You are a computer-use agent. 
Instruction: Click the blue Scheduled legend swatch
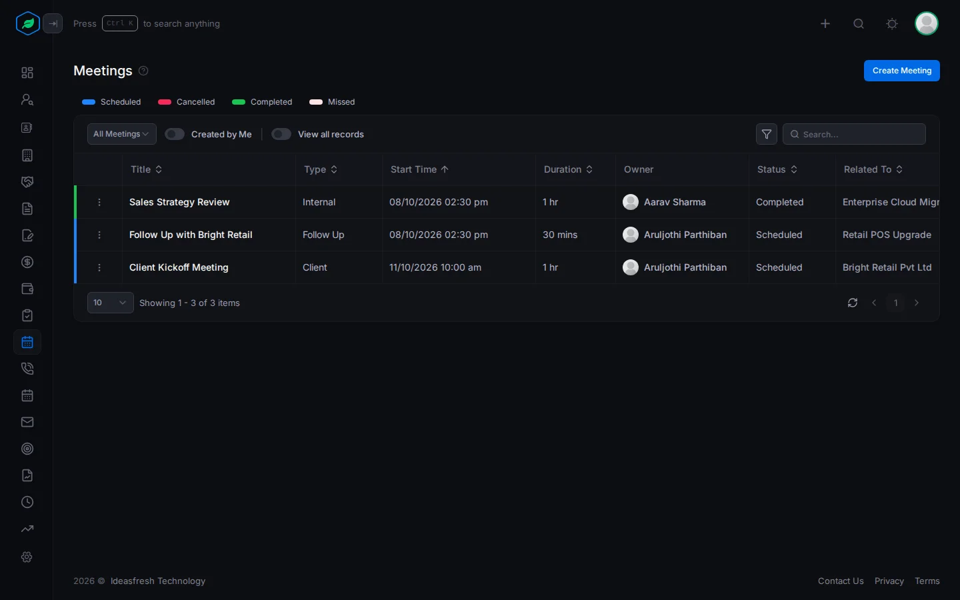[89, 102]
